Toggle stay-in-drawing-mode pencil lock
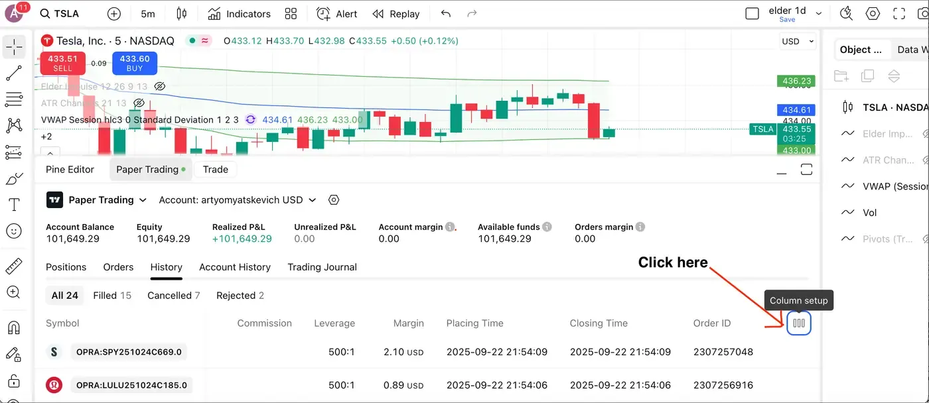This screenshot has width=929, height=403. click(13, 355)
